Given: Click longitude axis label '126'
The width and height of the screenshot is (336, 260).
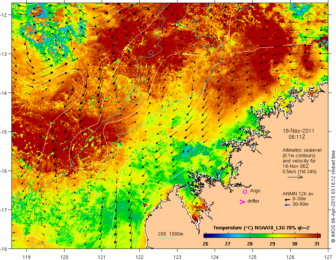Looking at the screenshot, I should tap(290, 257).
